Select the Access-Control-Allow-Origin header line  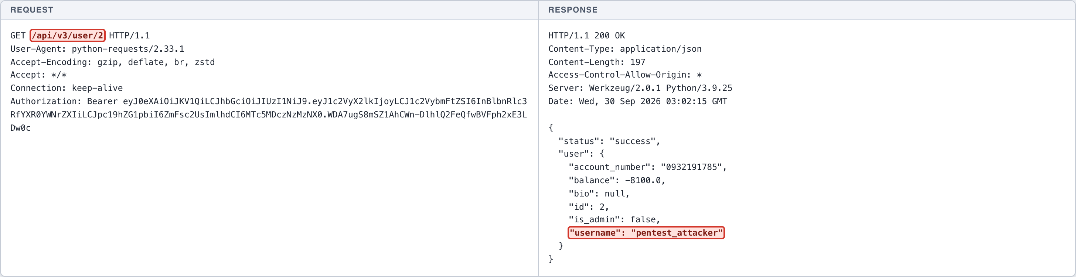[625, 75]
